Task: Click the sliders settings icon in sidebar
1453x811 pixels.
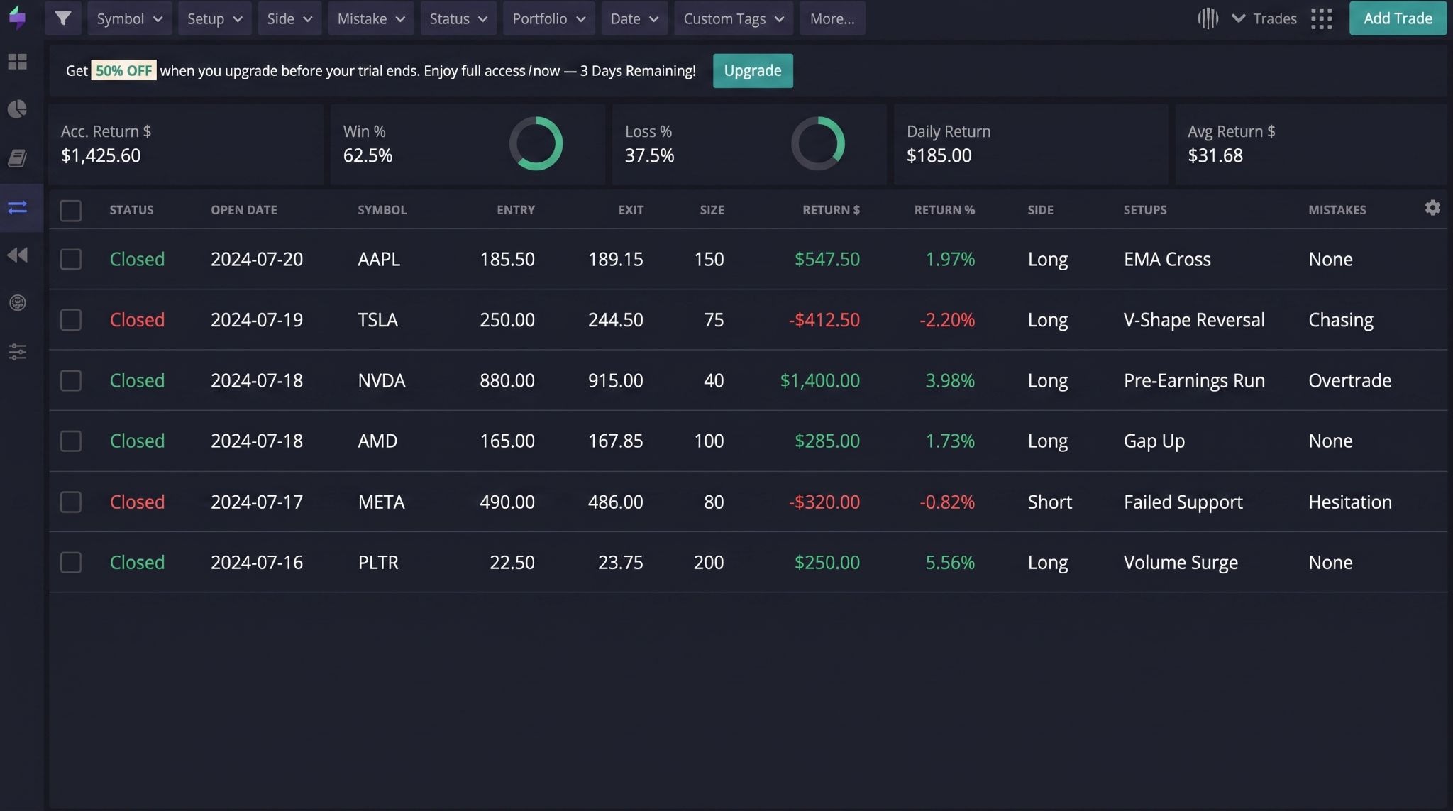Action: coord(18,351)
